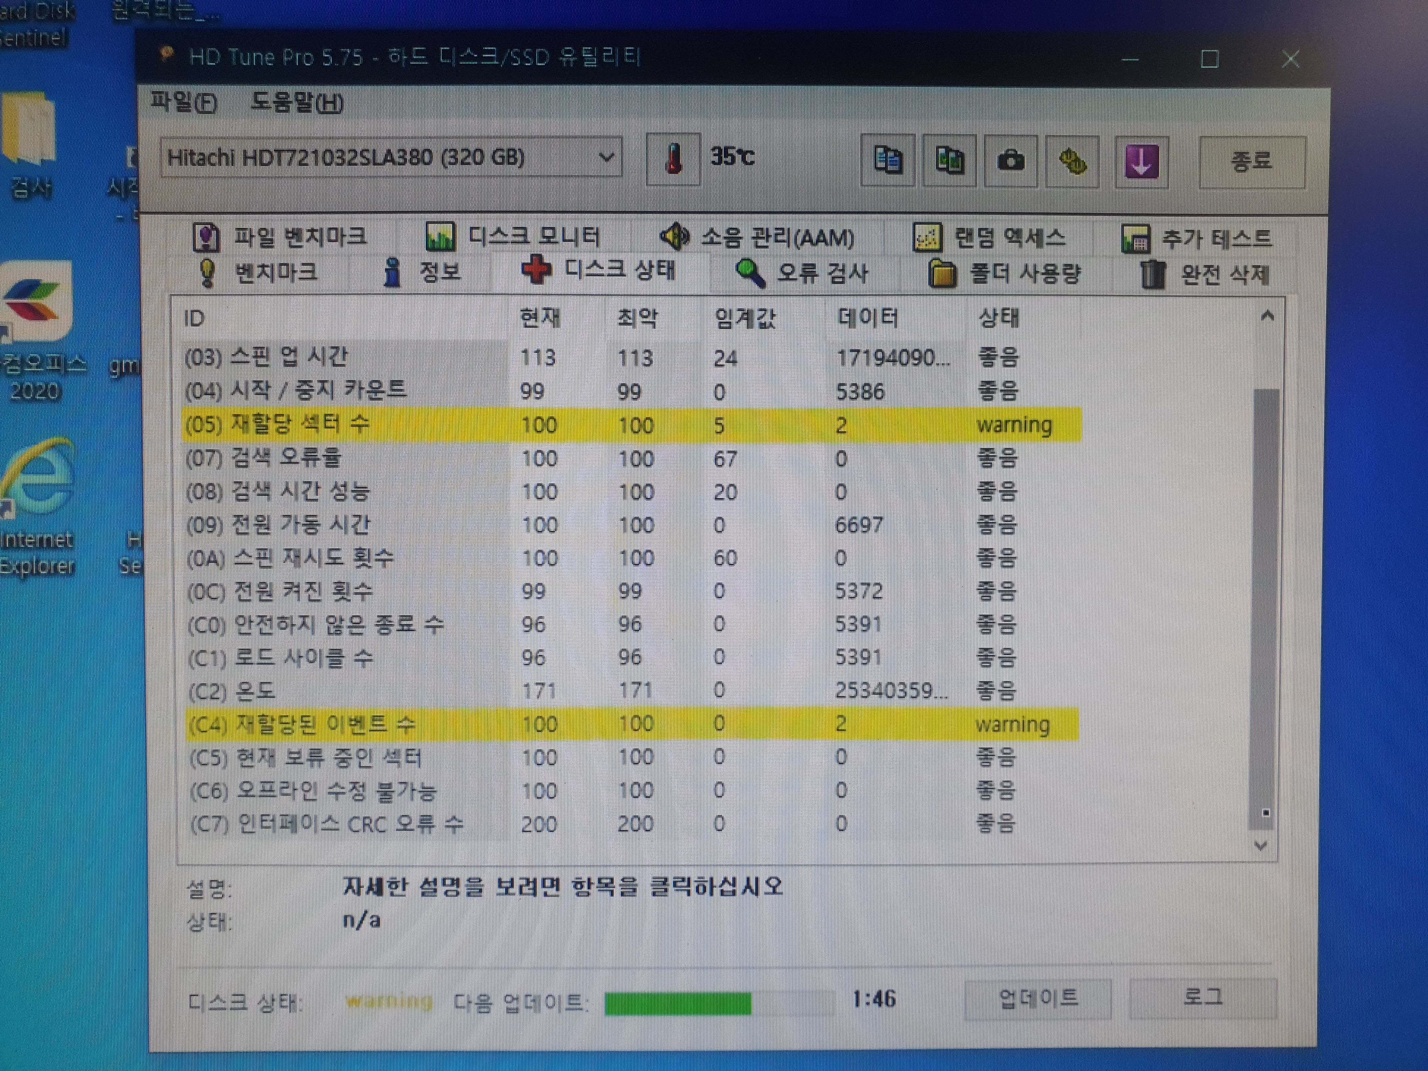The height and width of the screenshot is (1071, 1428).
Task: Click the purple down-arrow minimize-to-tray icon
Action: pyautogui.click(x=1141, y=161)
